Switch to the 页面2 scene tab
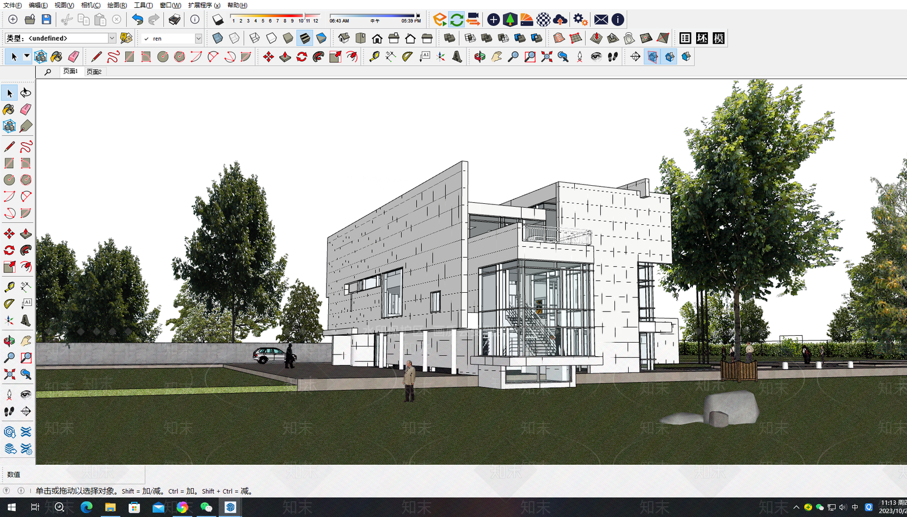 94,72
